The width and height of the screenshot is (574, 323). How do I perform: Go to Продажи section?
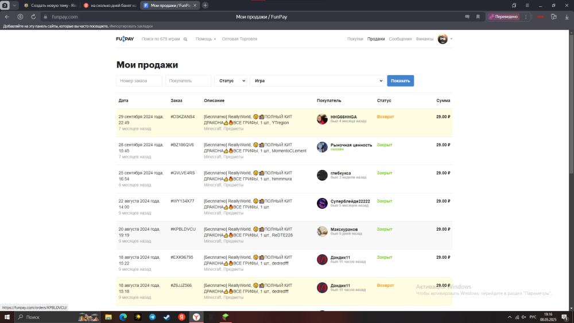click(376, 39)
